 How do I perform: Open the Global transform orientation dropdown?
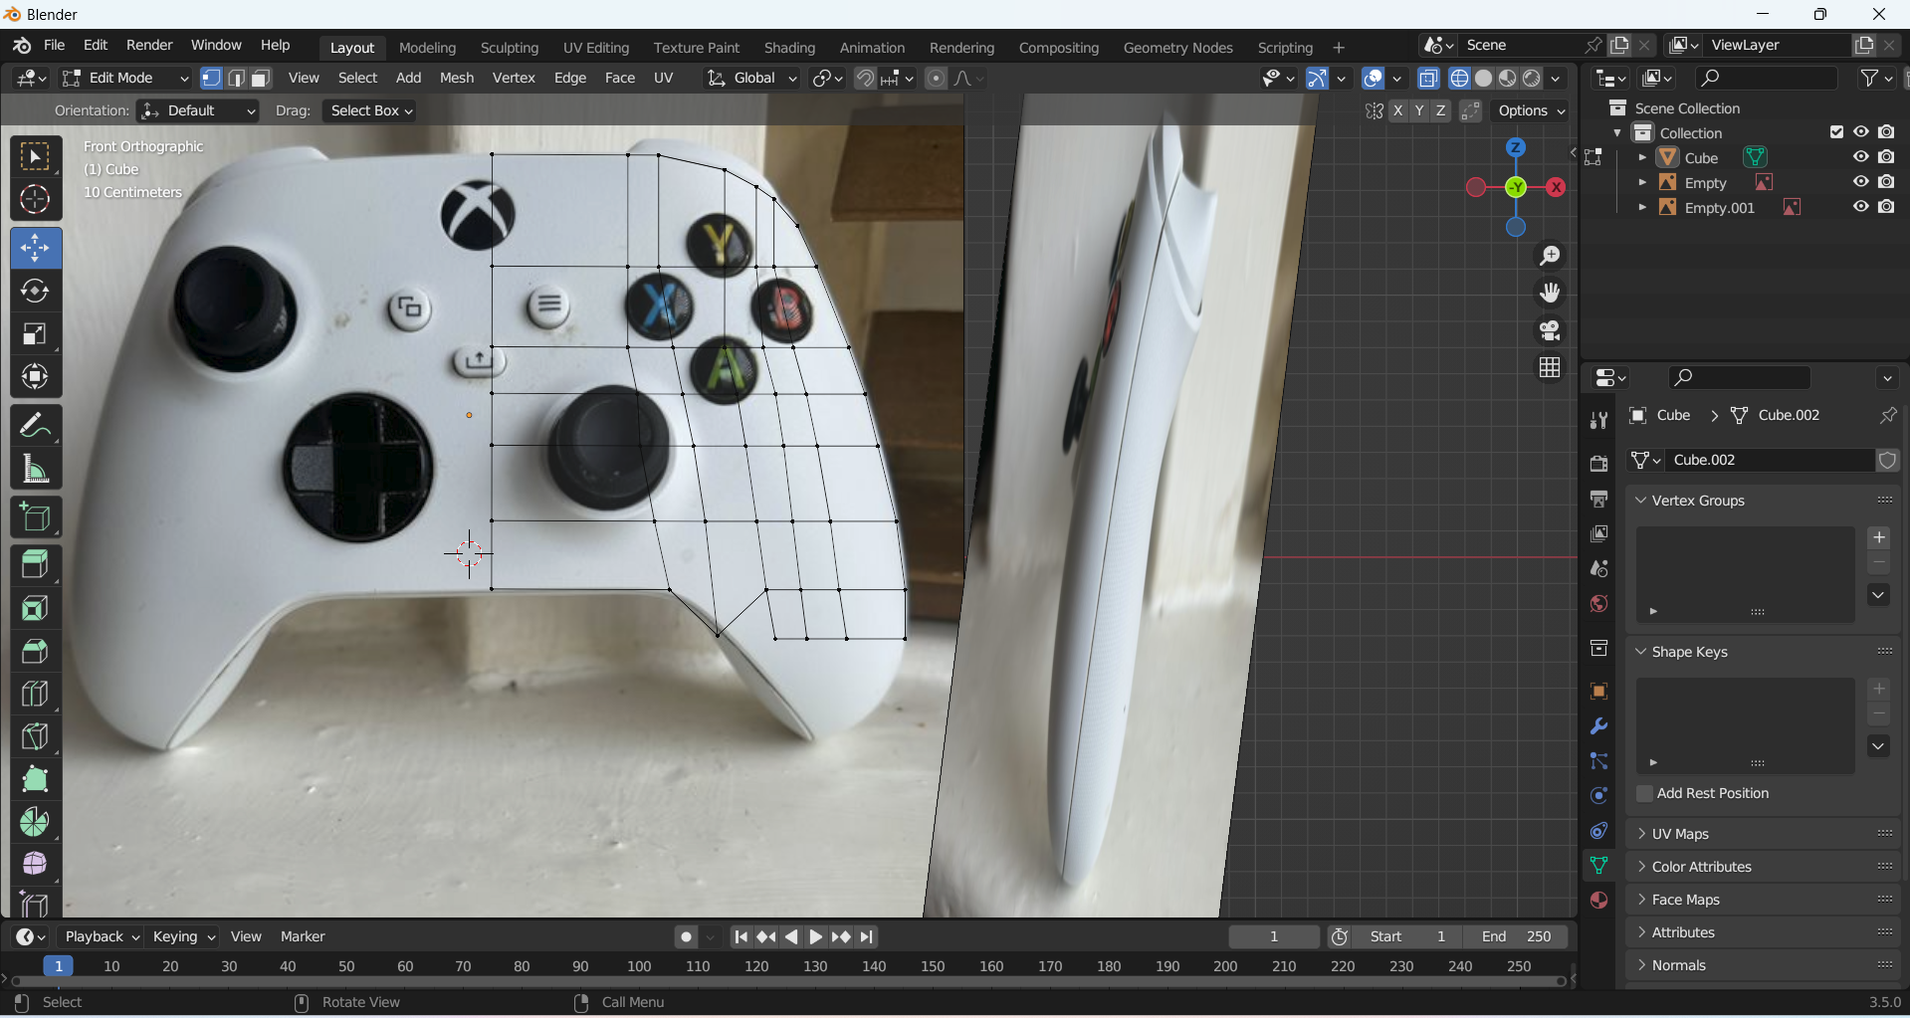click(752, 79)
